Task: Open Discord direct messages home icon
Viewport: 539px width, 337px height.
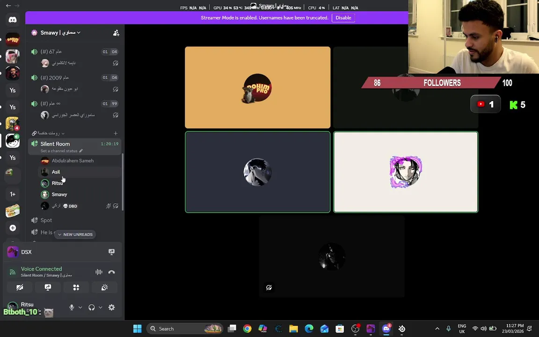Action: pos(12,20)
